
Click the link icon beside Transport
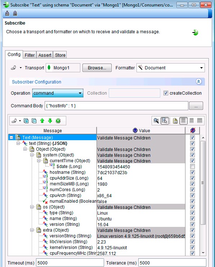pos(13,68)
